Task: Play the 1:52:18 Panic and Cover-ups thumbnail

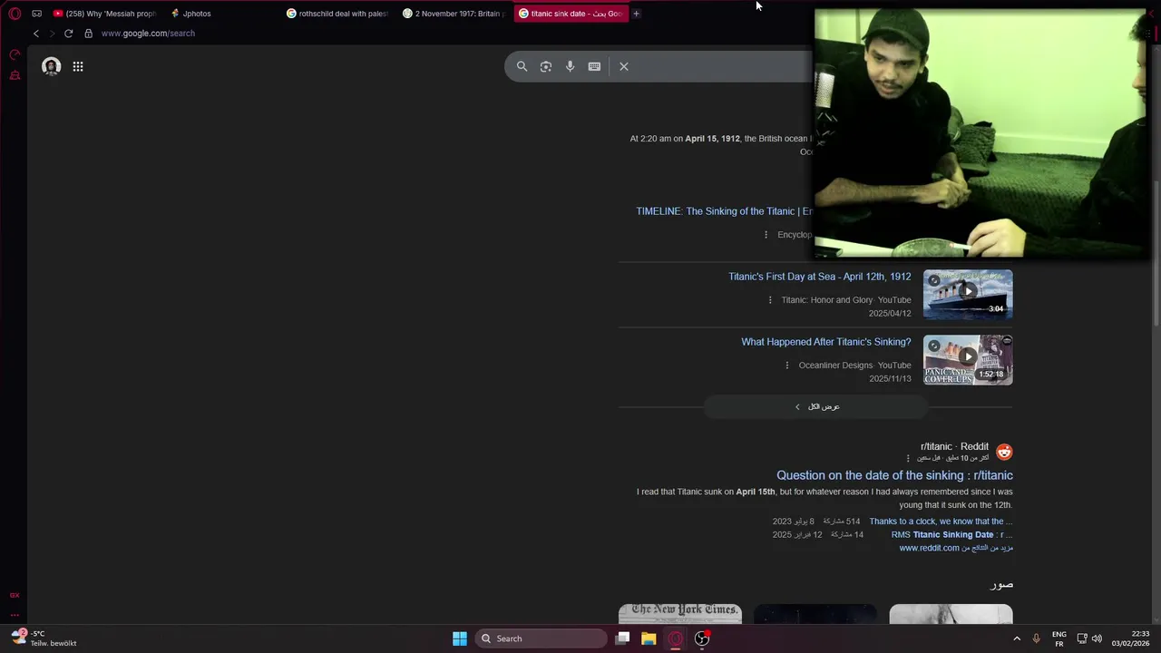Action: click(968, 359)
